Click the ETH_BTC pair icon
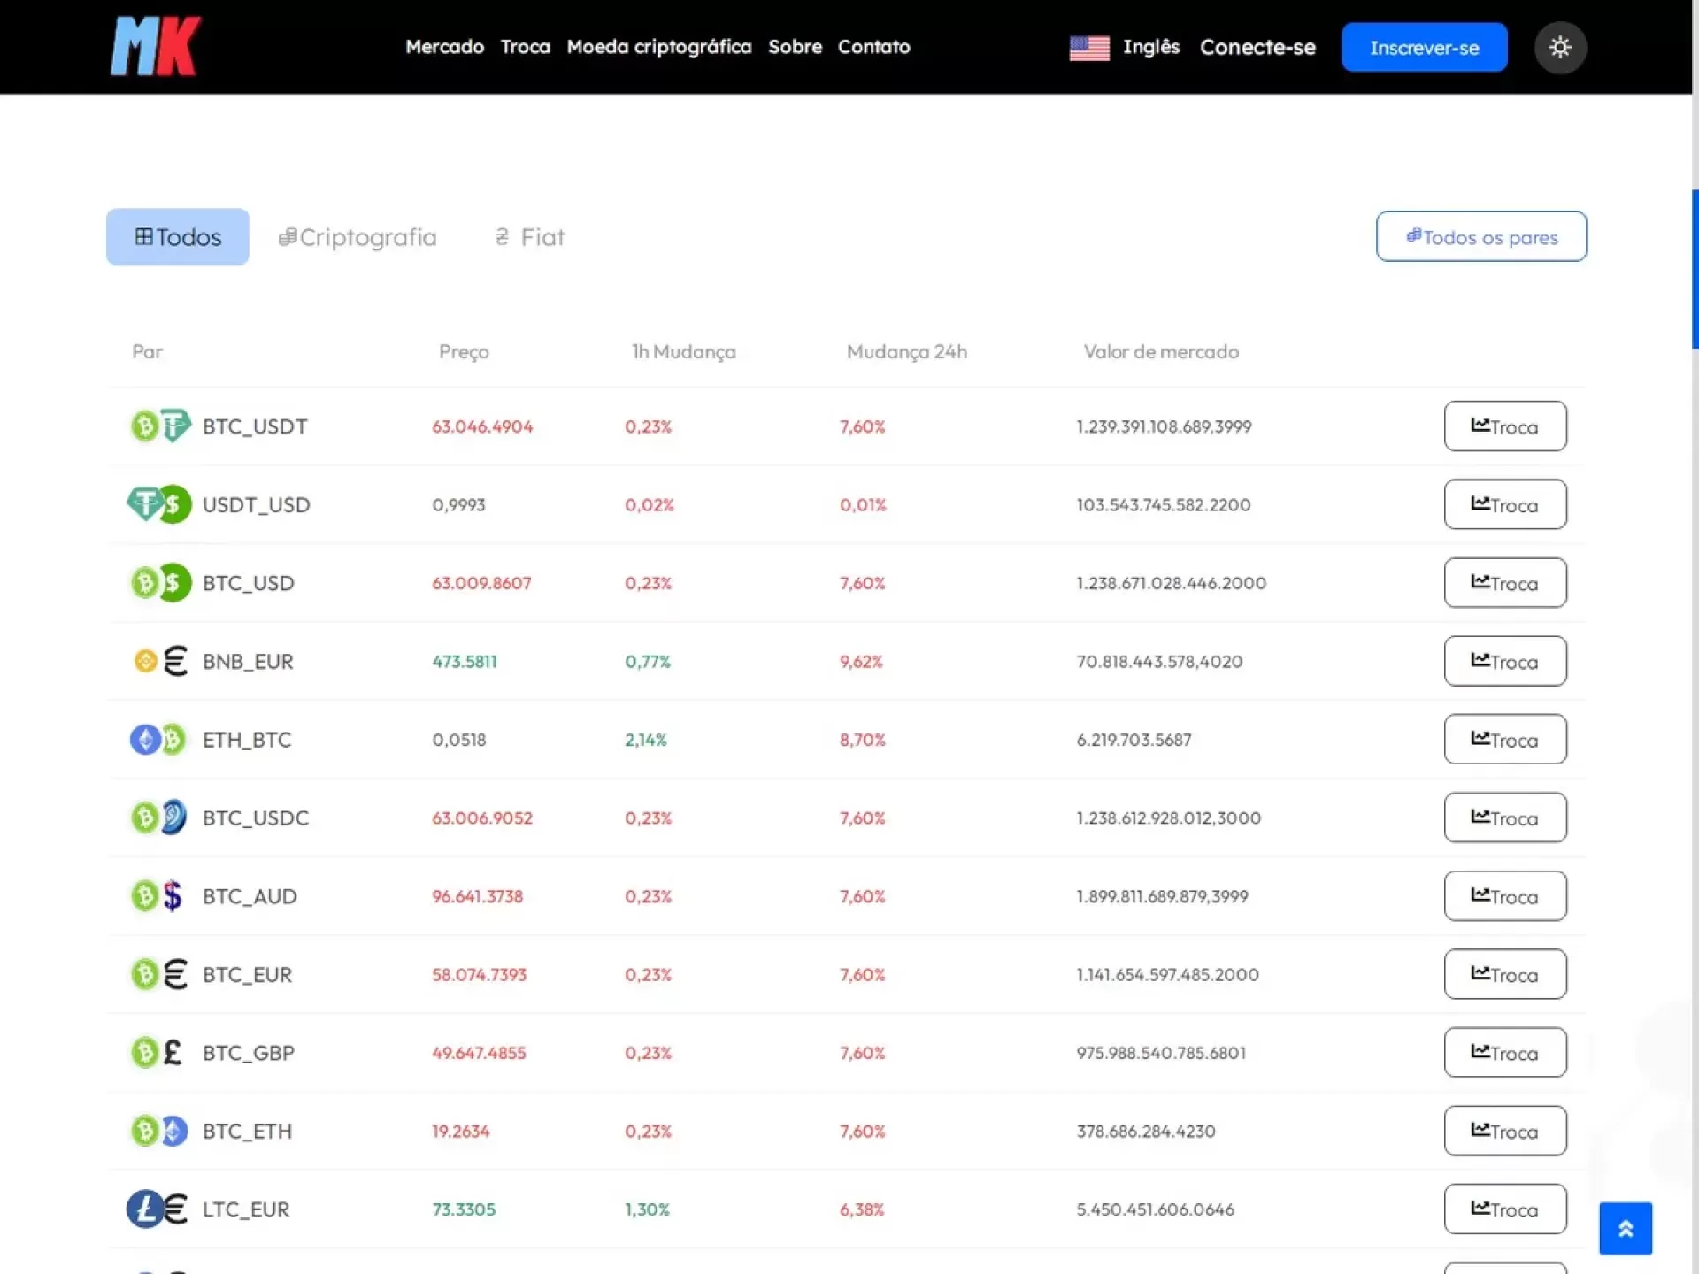Image resolution: width=1699 pixels, height=1274 pixels. pyautogui.click(x=158, y=740)
